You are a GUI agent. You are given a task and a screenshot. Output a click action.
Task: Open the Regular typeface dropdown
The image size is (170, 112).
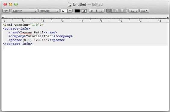[49, 11]
